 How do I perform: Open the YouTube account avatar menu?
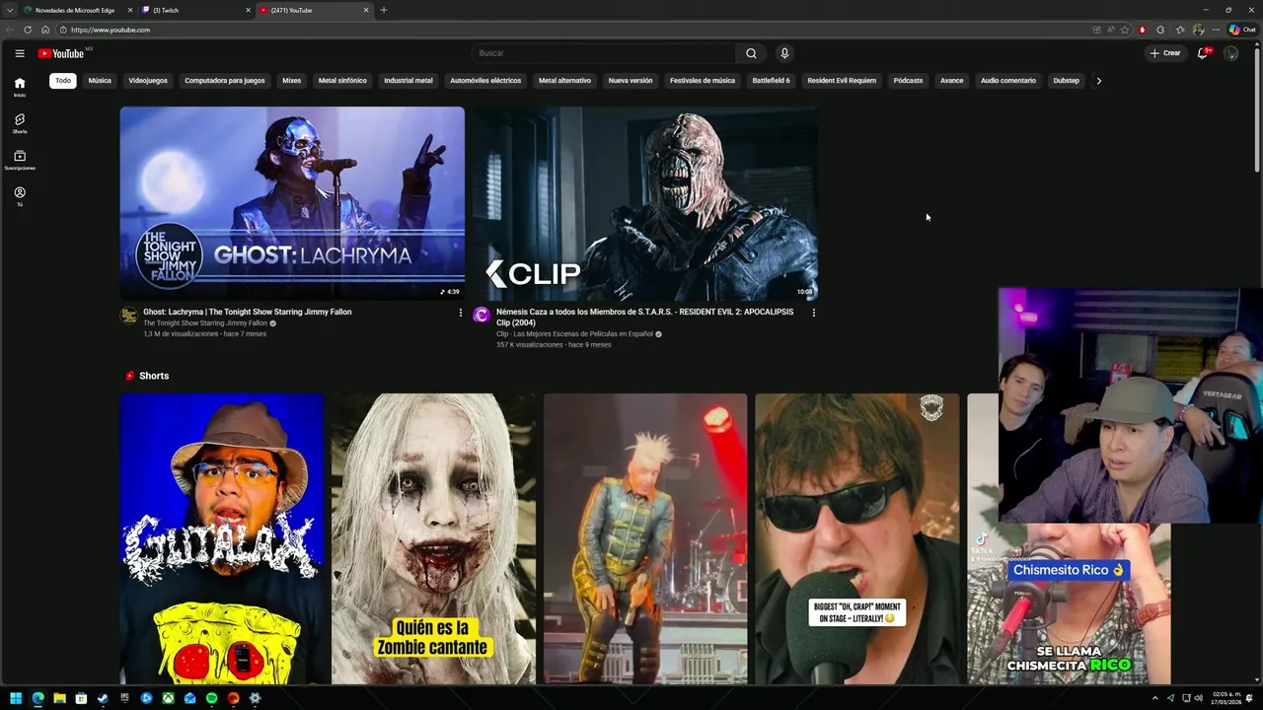[x=1230, y=53]
